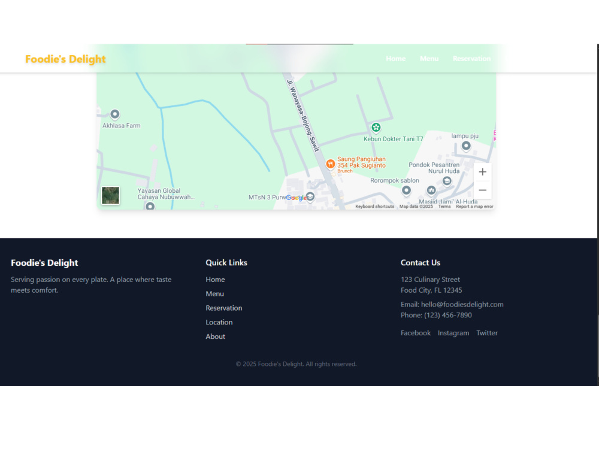
Task: Open the Menu link in top navigation
Action: click(429, 59)
